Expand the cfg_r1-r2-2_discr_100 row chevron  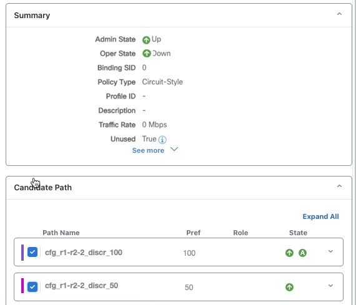[x=330, y=251]
